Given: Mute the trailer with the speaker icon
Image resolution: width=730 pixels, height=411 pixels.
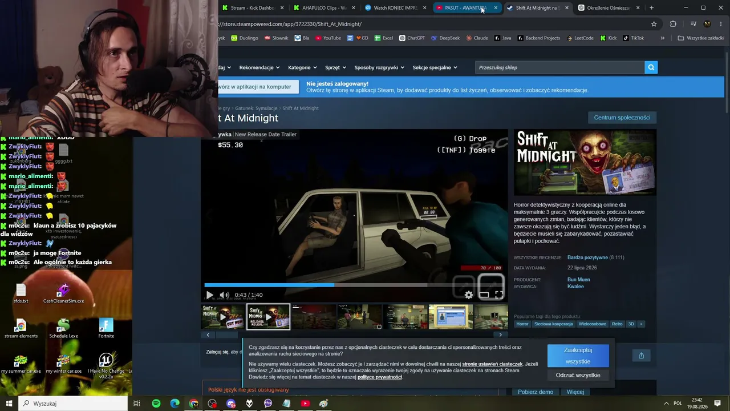Looking at the screenshot, I should (x=224, y=295).
